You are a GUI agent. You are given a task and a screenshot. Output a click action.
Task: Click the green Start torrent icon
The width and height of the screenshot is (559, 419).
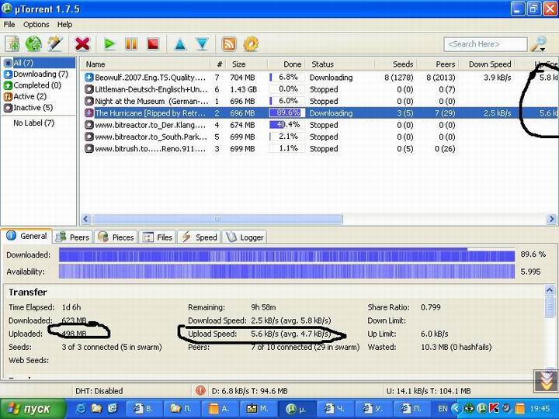pos(109,44)
